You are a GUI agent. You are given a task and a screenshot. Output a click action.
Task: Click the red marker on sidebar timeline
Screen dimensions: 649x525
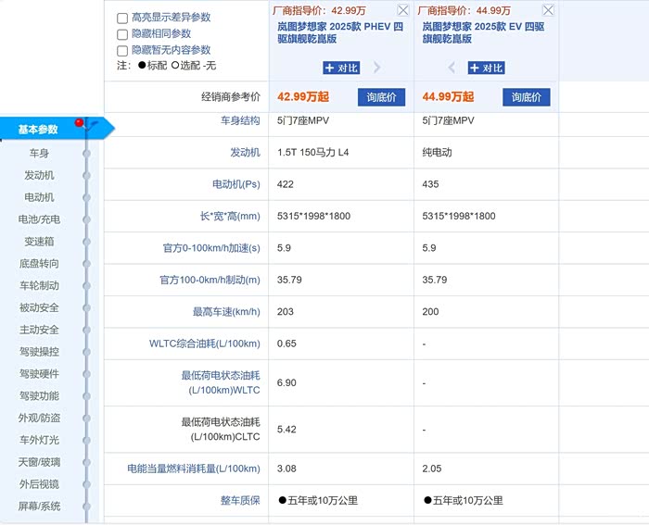point(79,122)
